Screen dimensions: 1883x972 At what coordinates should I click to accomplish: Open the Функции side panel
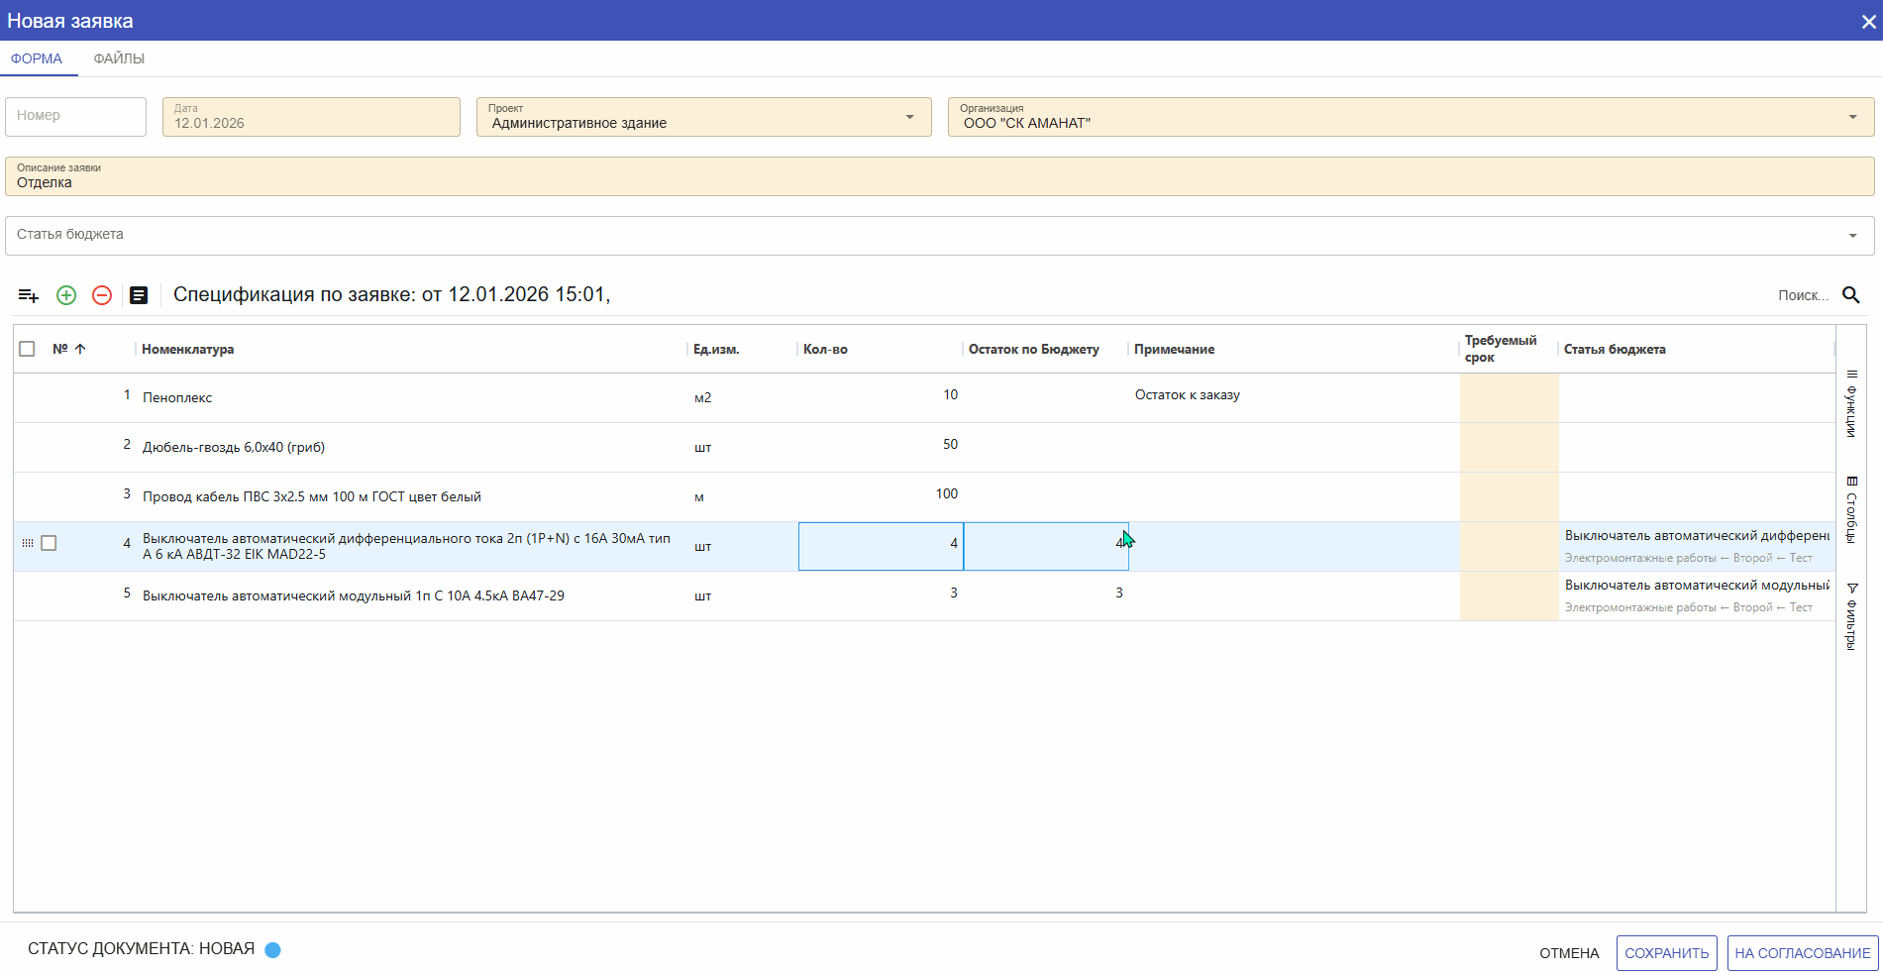[x=1851, y=403]
